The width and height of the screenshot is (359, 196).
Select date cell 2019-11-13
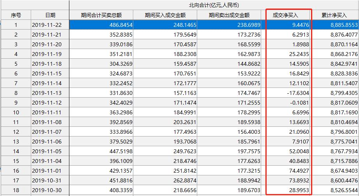(50, 93)
